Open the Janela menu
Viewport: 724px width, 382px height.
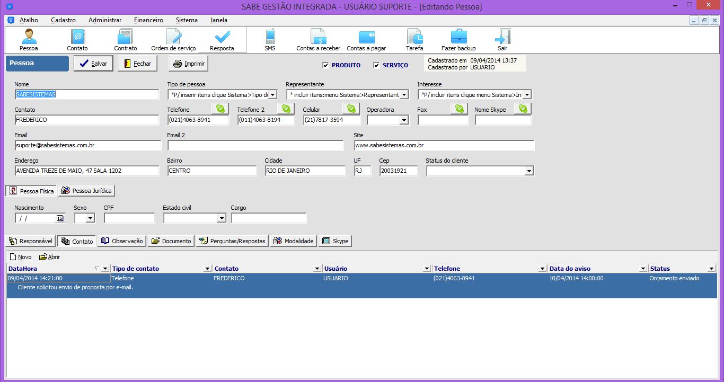pyautogui.click(x=219, y=20)
